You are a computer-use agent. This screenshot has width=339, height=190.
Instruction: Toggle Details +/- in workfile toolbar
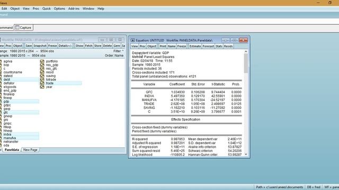65,46
